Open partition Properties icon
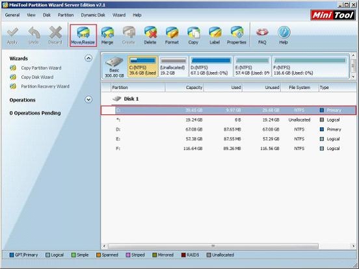 [x=237, y=36]
